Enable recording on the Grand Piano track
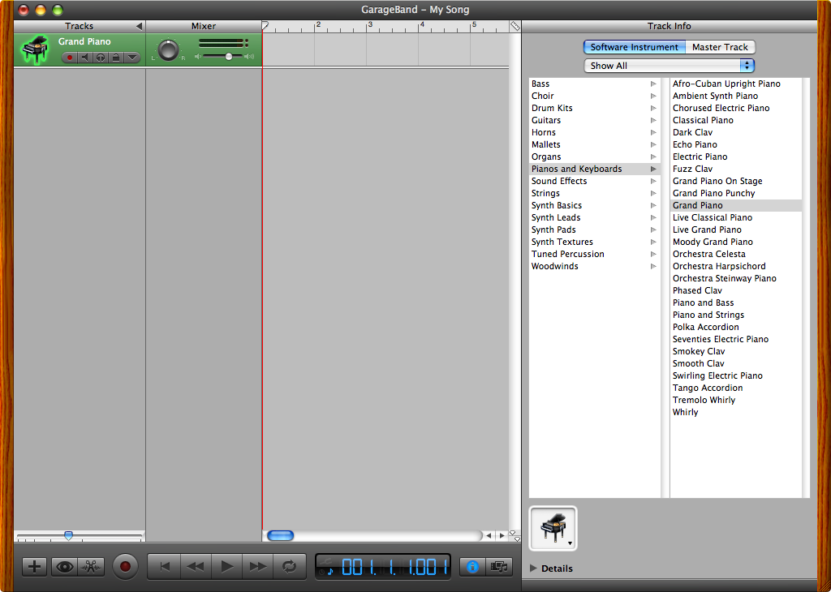This screenshot has height=592, width=831. (70, 58)
